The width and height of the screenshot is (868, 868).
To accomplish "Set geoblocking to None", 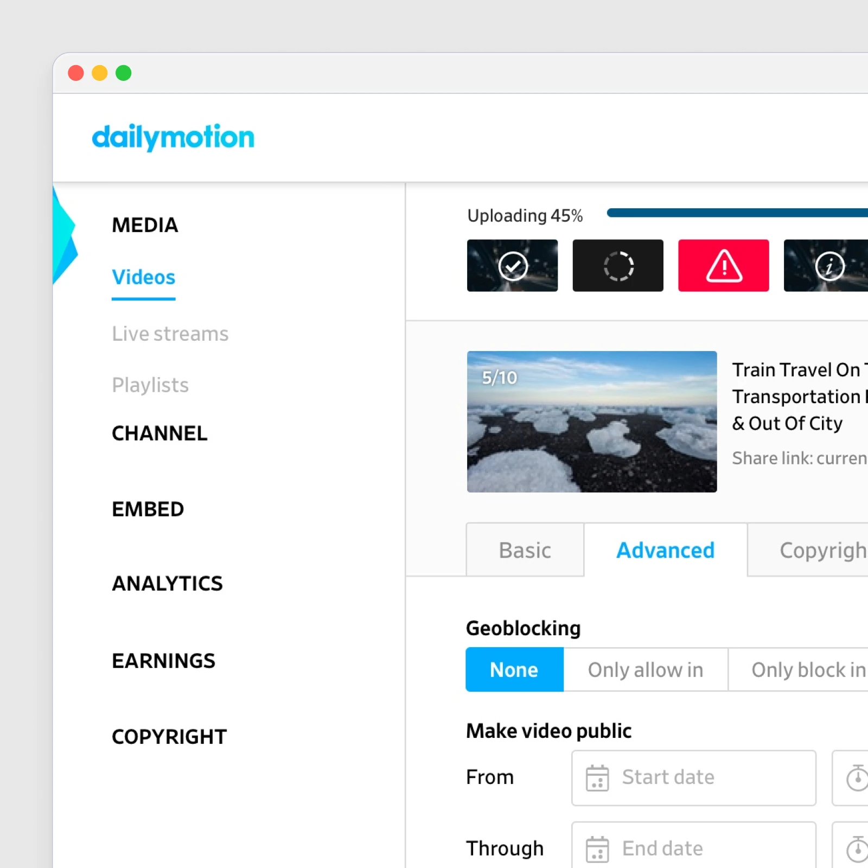I will tap(514, 669).
